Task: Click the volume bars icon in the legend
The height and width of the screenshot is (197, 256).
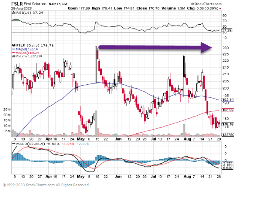Action: [x=14, y=56]
